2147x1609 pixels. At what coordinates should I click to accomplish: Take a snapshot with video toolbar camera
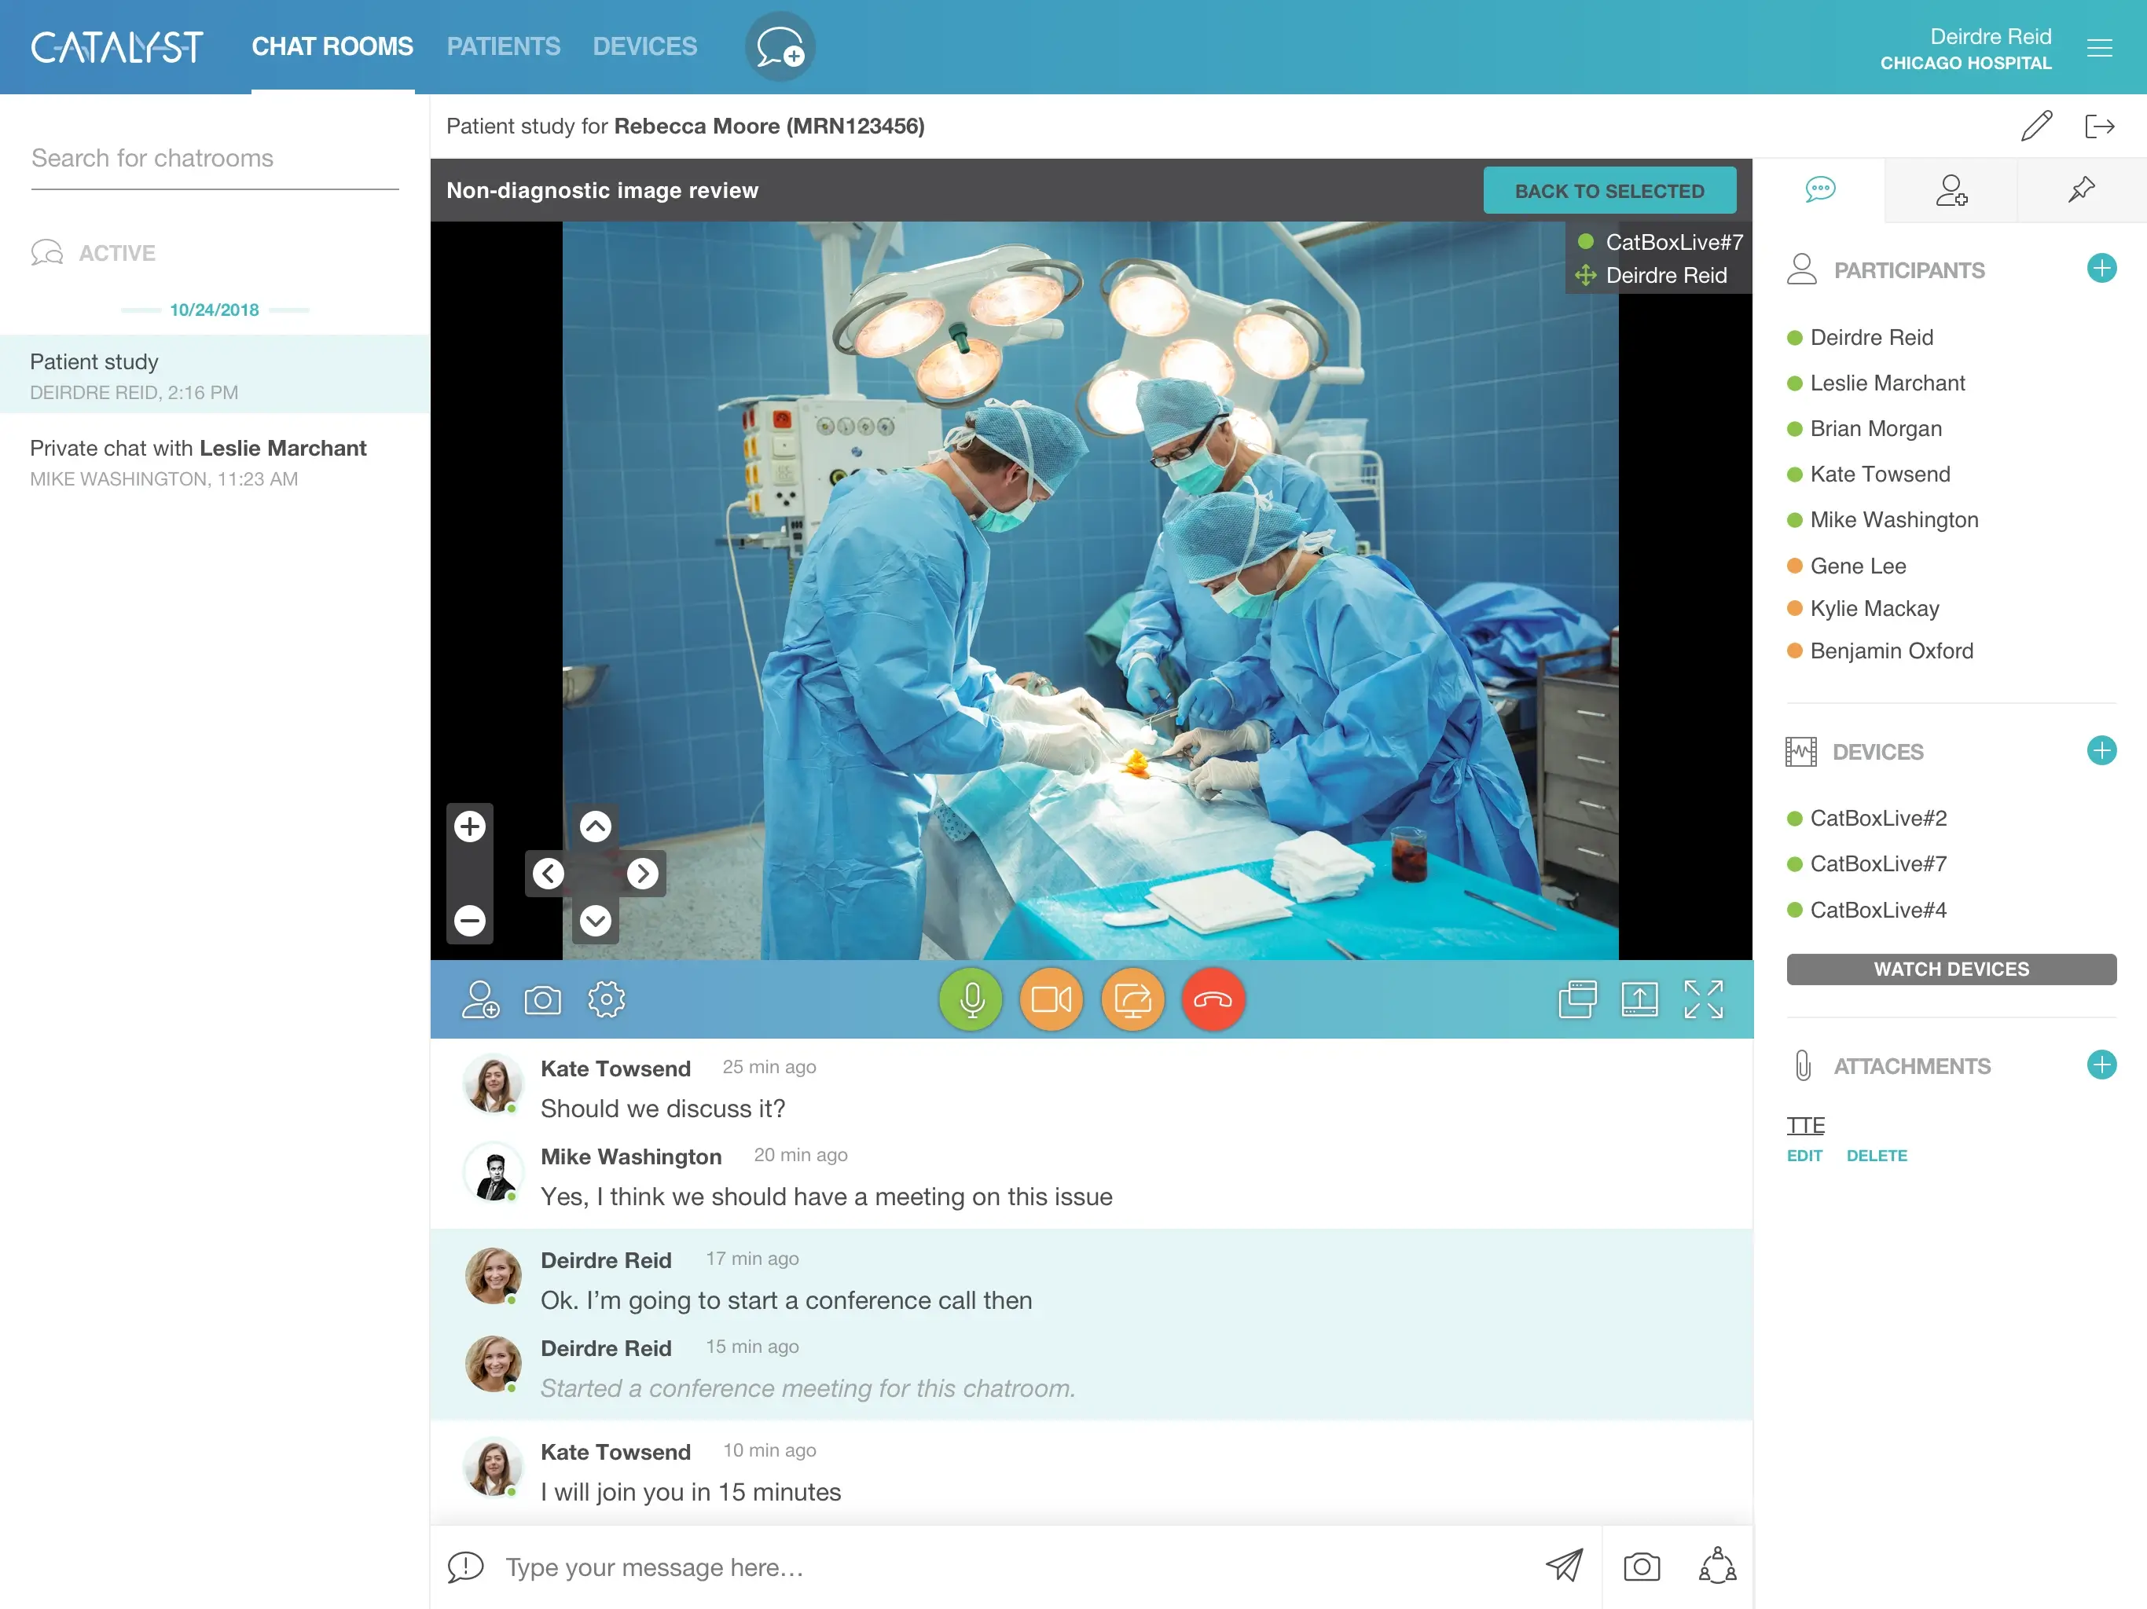(542, 999)
